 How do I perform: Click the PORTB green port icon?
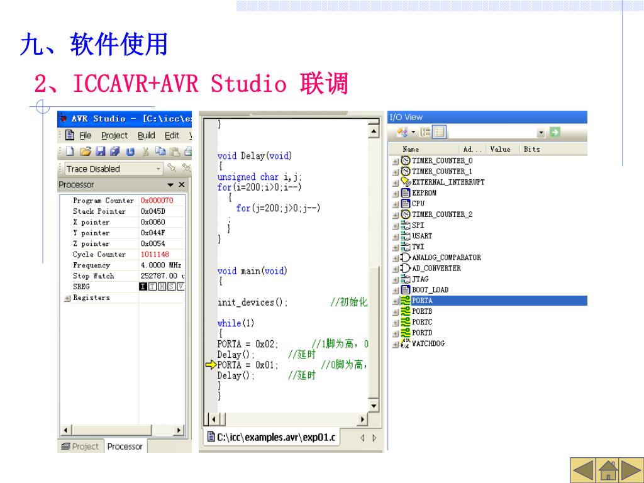click(x=406, y=311)
